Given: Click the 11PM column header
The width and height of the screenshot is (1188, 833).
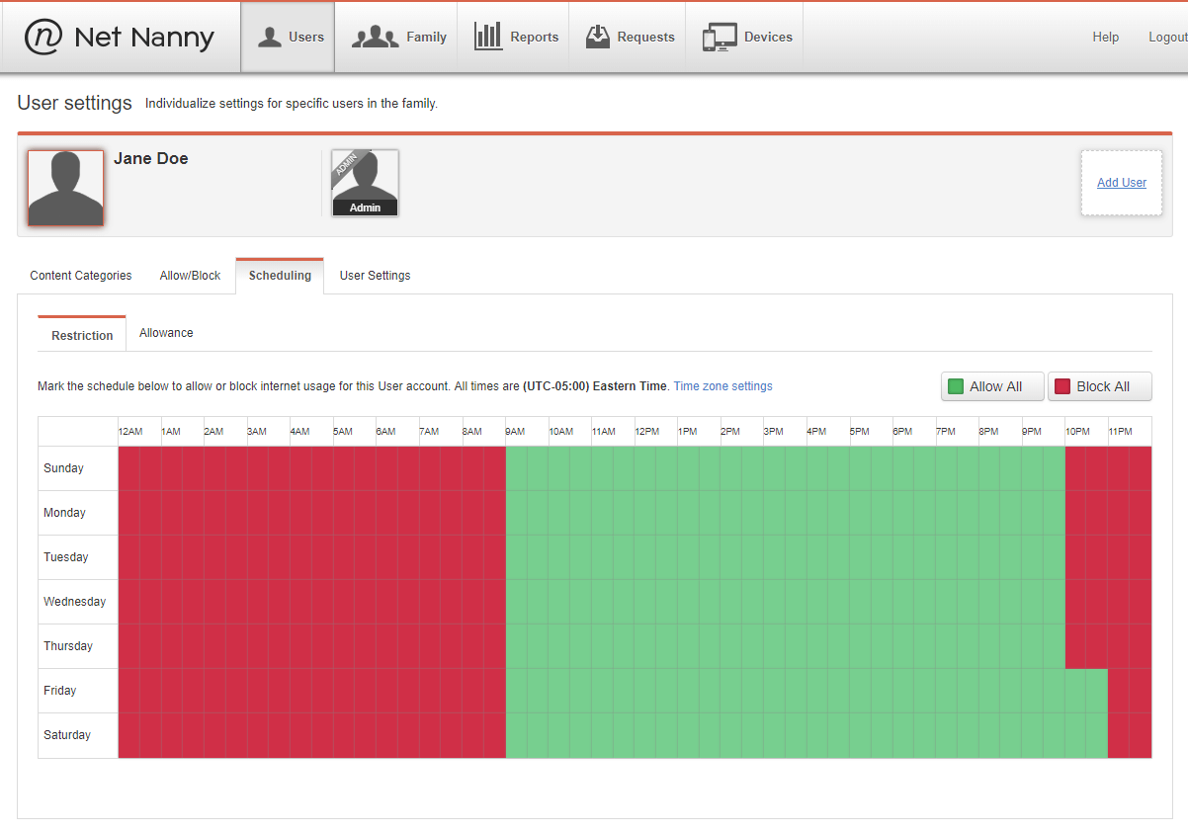Looking at the screenshot, I should [x=1121, y=432].
